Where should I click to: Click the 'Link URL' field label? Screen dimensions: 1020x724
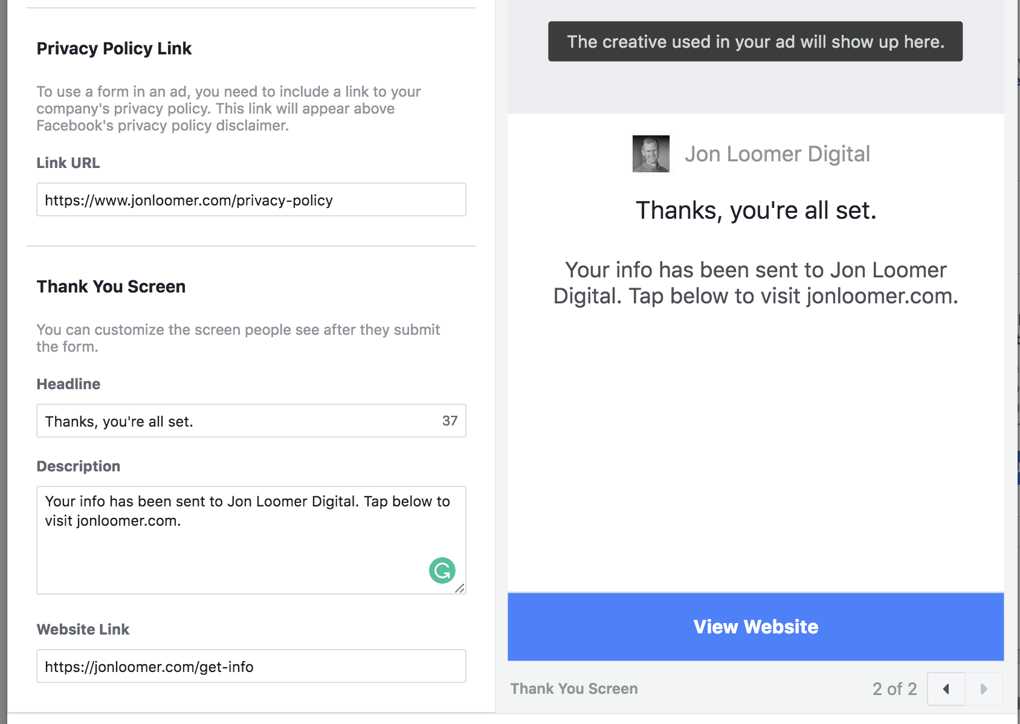(68, 163)
